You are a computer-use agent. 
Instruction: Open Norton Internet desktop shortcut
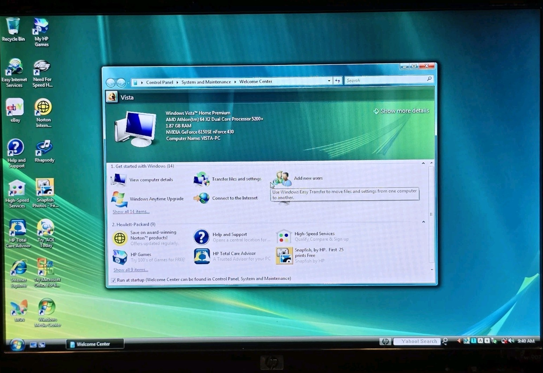tap(43, 113)
